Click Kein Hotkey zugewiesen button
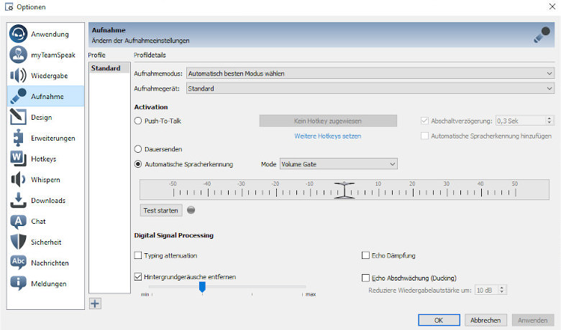Image resolution: width=561 pixels, height=330 pixels. tap(328, 121)
